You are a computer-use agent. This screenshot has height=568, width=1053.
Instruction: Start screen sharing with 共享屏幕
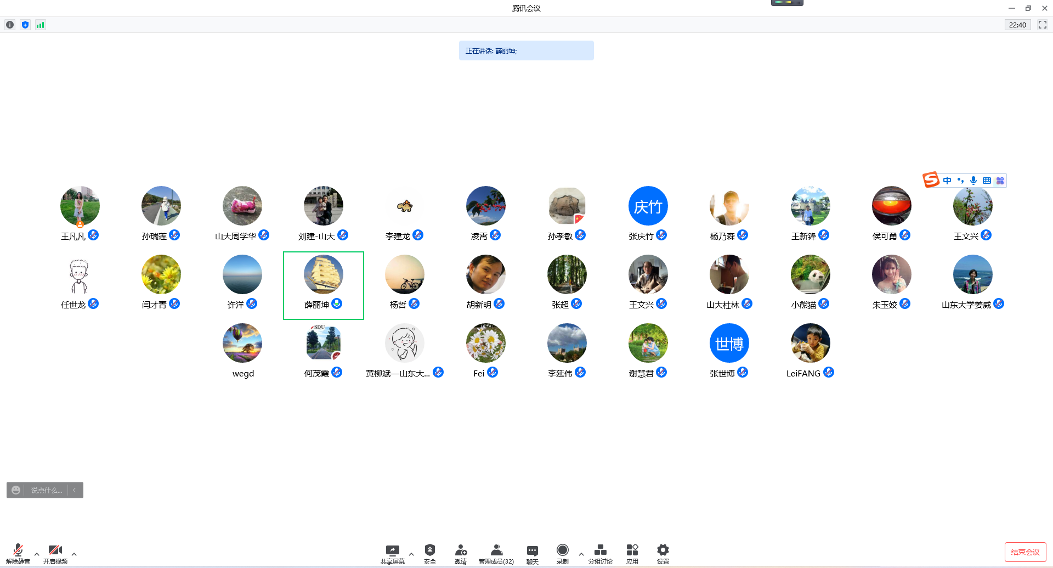pyautogui.click(x=393, y=553)
